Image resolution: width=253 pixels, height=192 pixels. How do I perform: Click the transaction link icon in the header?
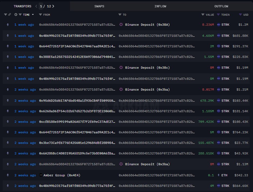click(x=10, y=15)
